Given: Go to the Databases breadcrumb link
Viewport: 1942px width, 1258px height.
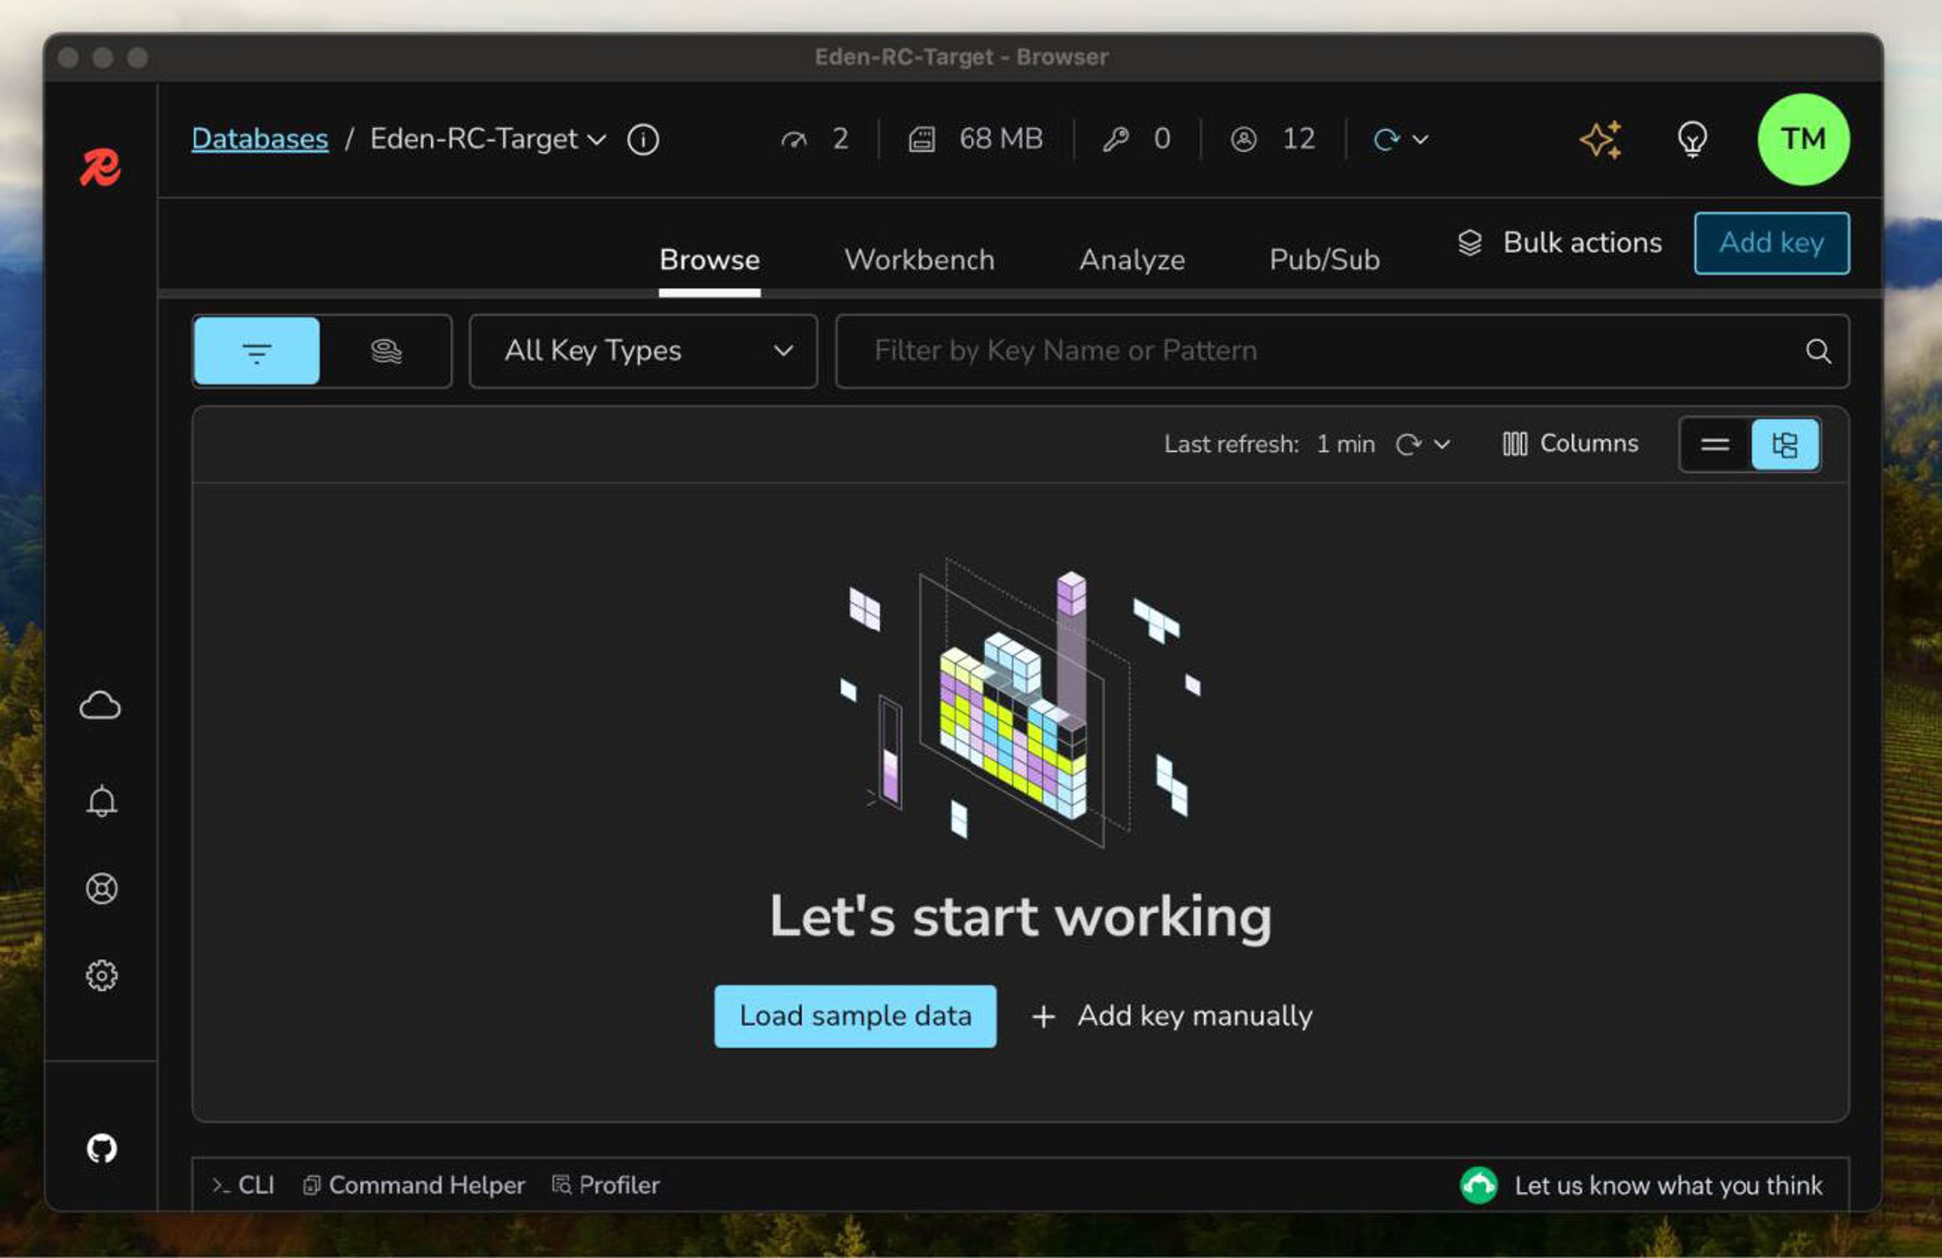Looking at the screenshot, I should (259, 140).
